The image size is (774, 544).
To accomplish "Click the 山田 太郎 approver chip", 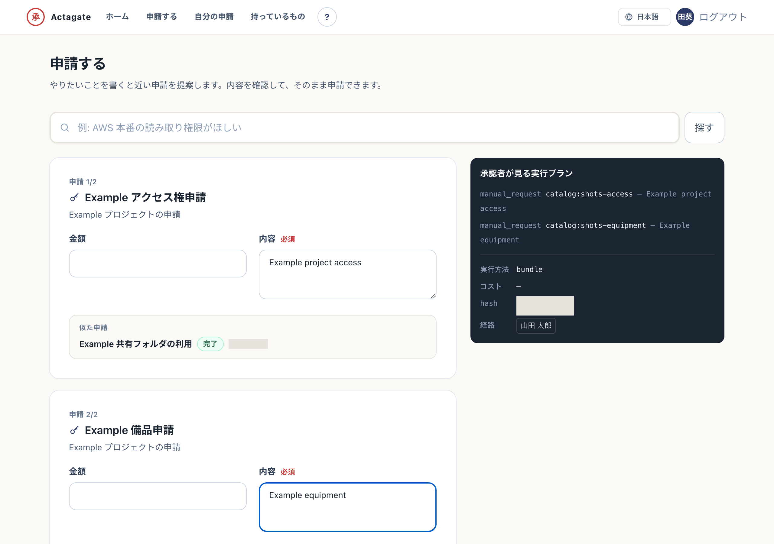I will (x=536, y=325).
